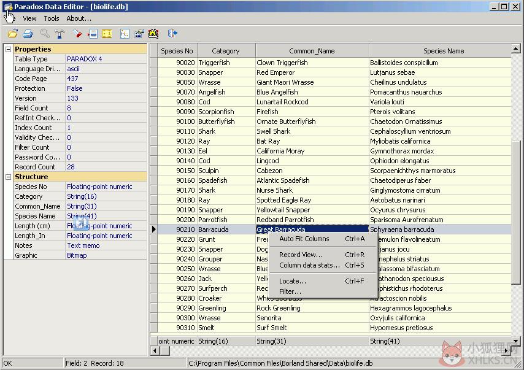Click the Ornate Butterflyfish cell

[312, 121]
